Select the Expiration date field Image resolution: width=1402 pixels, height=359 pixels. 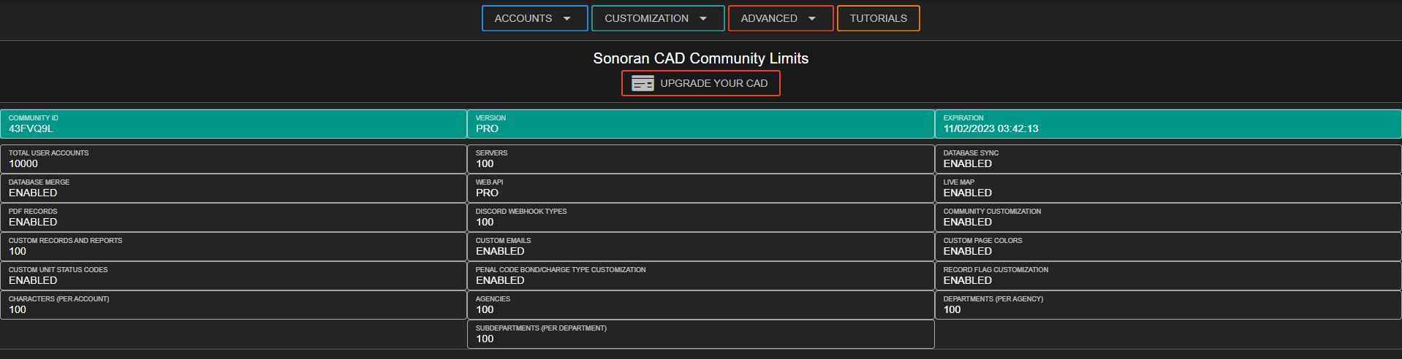[x=1167, y=124]
